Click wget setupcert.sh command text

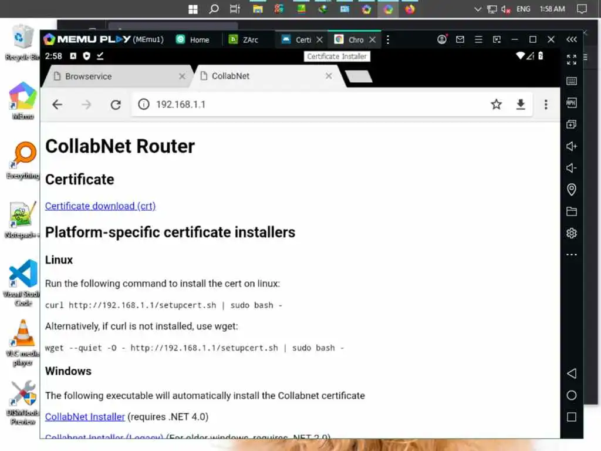pyautogui.click(x=195, y=348)
